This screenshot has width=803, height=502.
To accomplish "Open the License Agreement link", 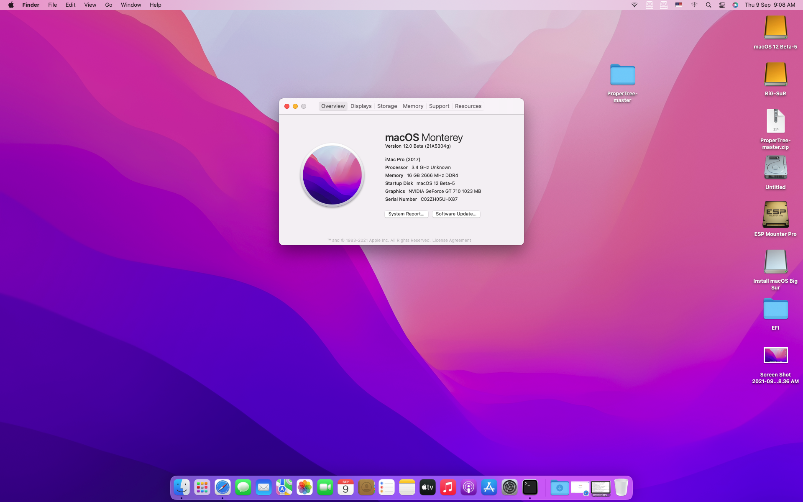I will pyautogui.click(x=451, y=241).
